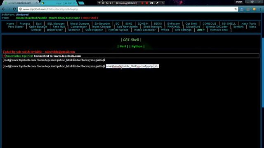The image size is (264, 148).
Task: Click the SSH2 menu link
Action: (129, 24)
